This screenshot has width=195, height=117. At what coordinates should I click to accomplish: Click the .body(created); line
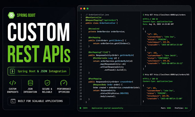tap(108, 96)
